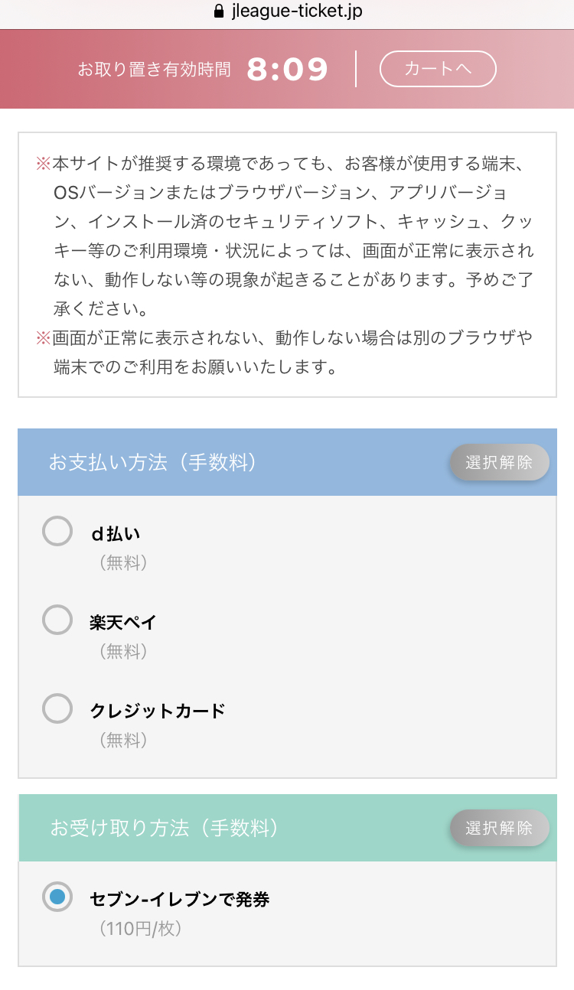Select the 楽天ペイ radio button

tap(57, 620)
